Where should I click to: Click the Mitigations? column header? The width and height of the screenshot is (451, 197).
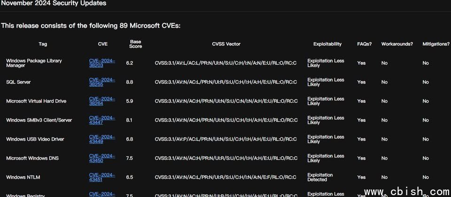(x=436, y=44)
